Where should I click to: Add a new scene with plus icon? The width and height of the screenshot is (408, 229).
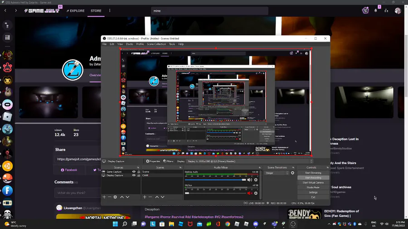(145, 197)
